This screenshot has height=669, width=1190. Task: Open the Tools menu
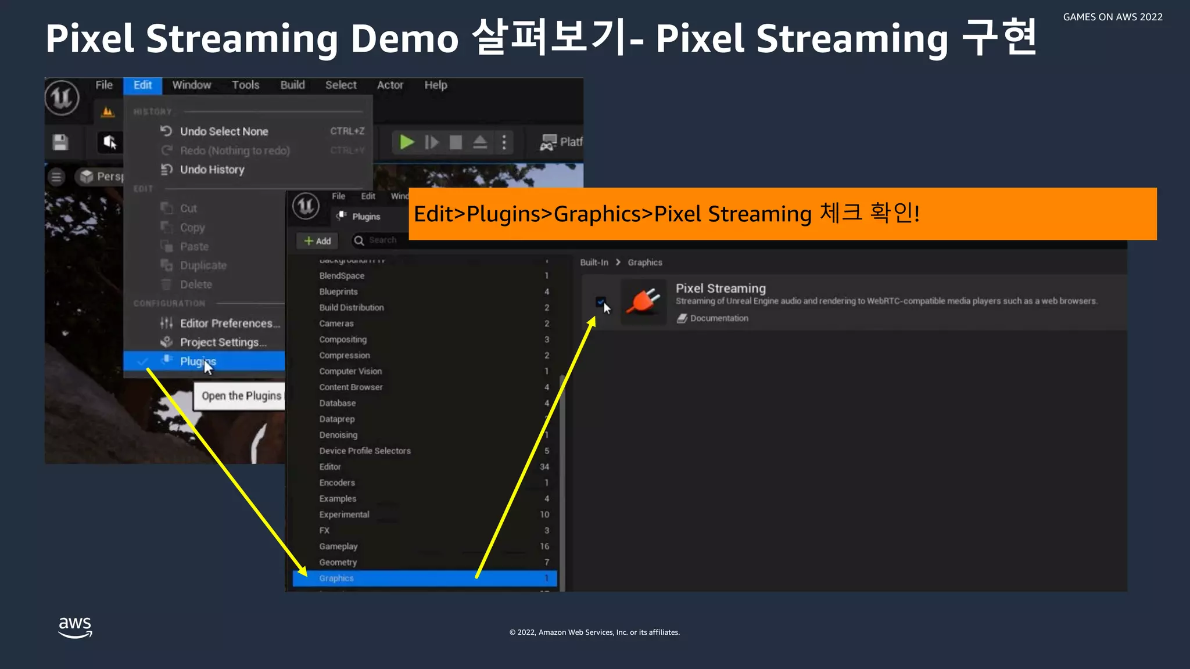pyautogui.click(x=245, y=85)
